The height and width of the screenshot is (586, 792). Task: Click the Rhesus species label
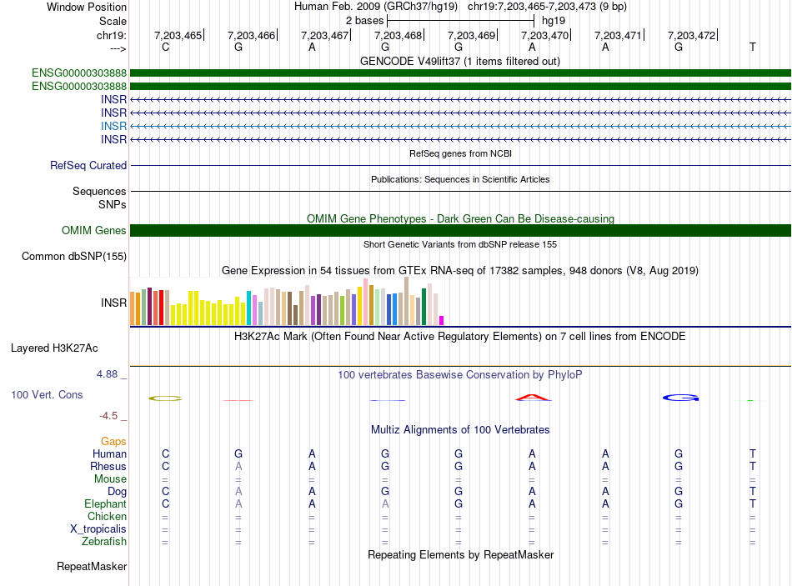(108, 466)
